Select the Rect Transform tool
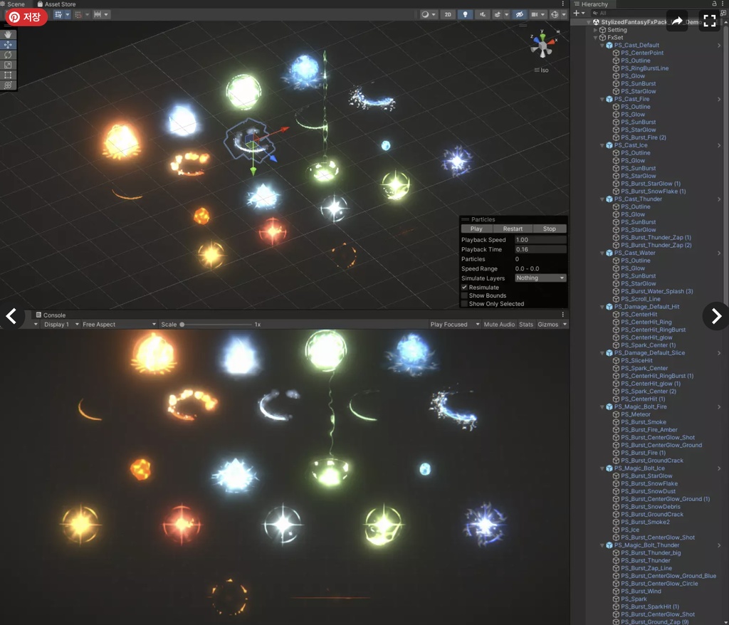Screen dimensions: 729x625 click(7, 73)
